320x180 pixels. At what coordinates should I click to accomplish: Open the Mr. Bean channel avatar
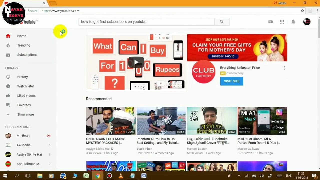click(8, 136)
